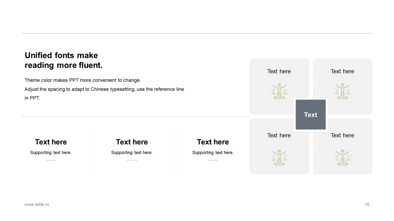This screenshot has height=221, width=394.
Task: Click the Unified fonts heading
Action: tap(63, 60)
